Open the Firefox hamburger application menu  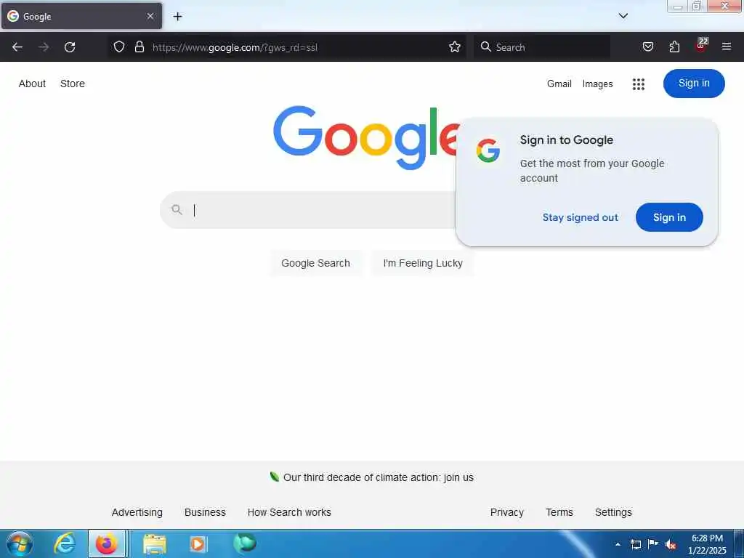727,46
